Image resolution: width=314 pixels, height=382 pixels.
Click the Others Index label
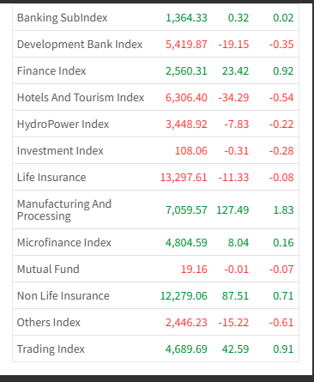(x=49, y=323)
